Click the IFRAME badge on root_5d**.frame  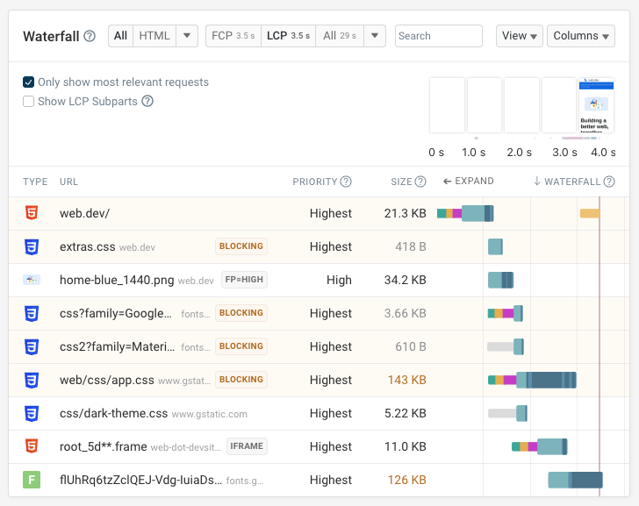coord(247,446)
